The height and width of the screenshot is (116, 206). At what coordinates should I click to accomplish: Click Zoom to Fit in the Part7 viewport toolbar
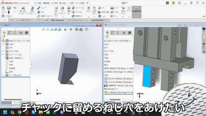(x=43, y=29)
